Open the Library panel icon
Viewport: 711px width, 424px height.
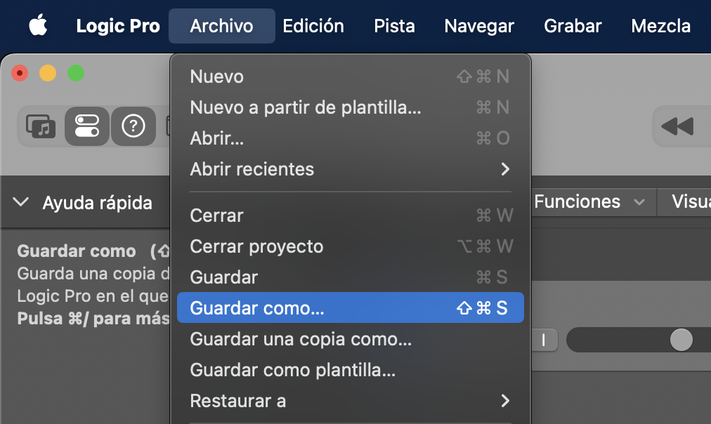click(x=41, y=126)
